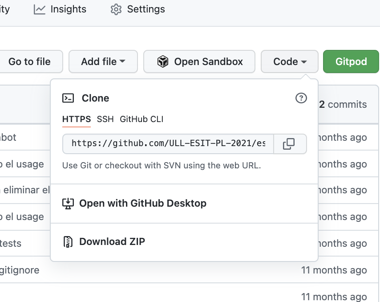Click "11 months ago" in the gitignore row

click(334, 270)
